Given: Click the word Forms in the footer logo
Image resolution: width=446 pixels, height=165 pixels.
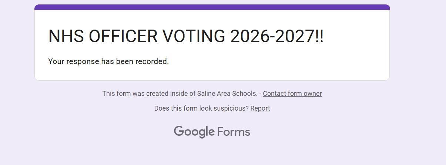Looking at the screenshot, I should tap(234, 132).
